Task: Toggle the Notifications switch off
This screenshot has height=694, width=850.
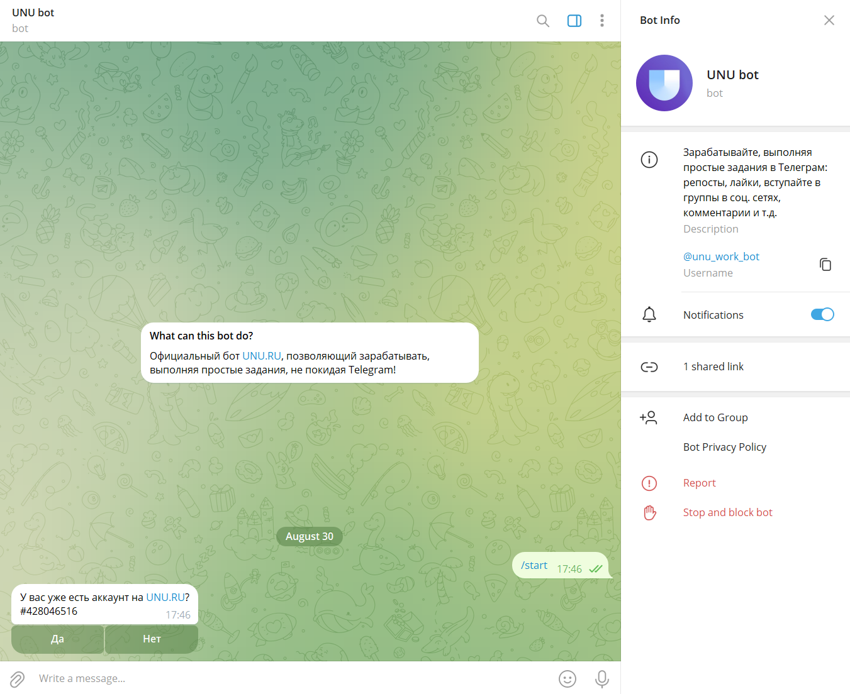Action: [822, 314]
